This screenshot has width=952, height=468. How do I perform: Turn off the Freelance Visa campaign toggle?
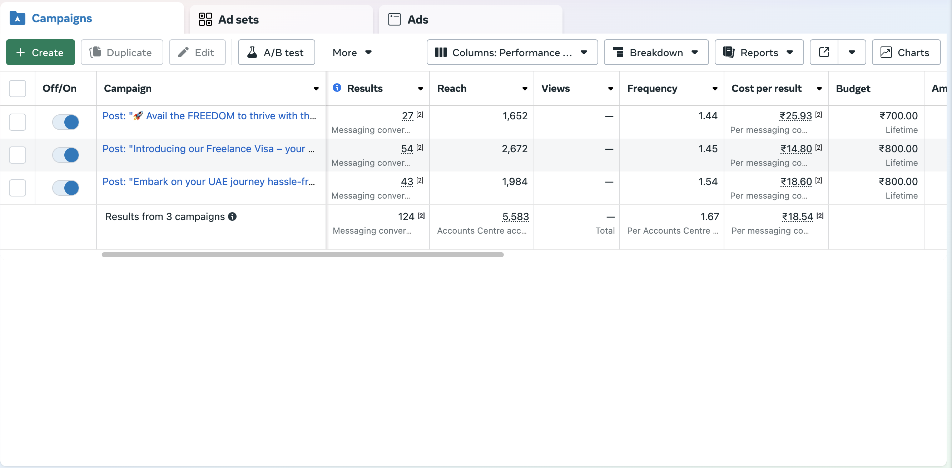pos(65,155)
